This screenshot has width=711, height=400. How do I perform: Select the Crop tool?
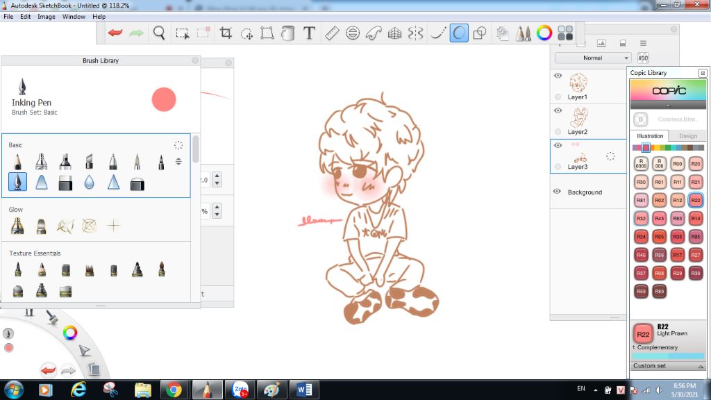click(x=226, y=33)
